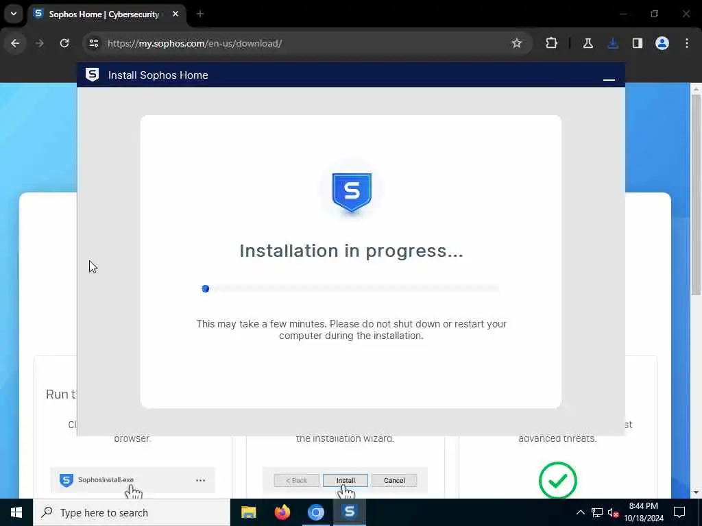Screen dimensions: 702x526
Task: Switch to Chrome in the taskbar
Action: click(315, 512)
